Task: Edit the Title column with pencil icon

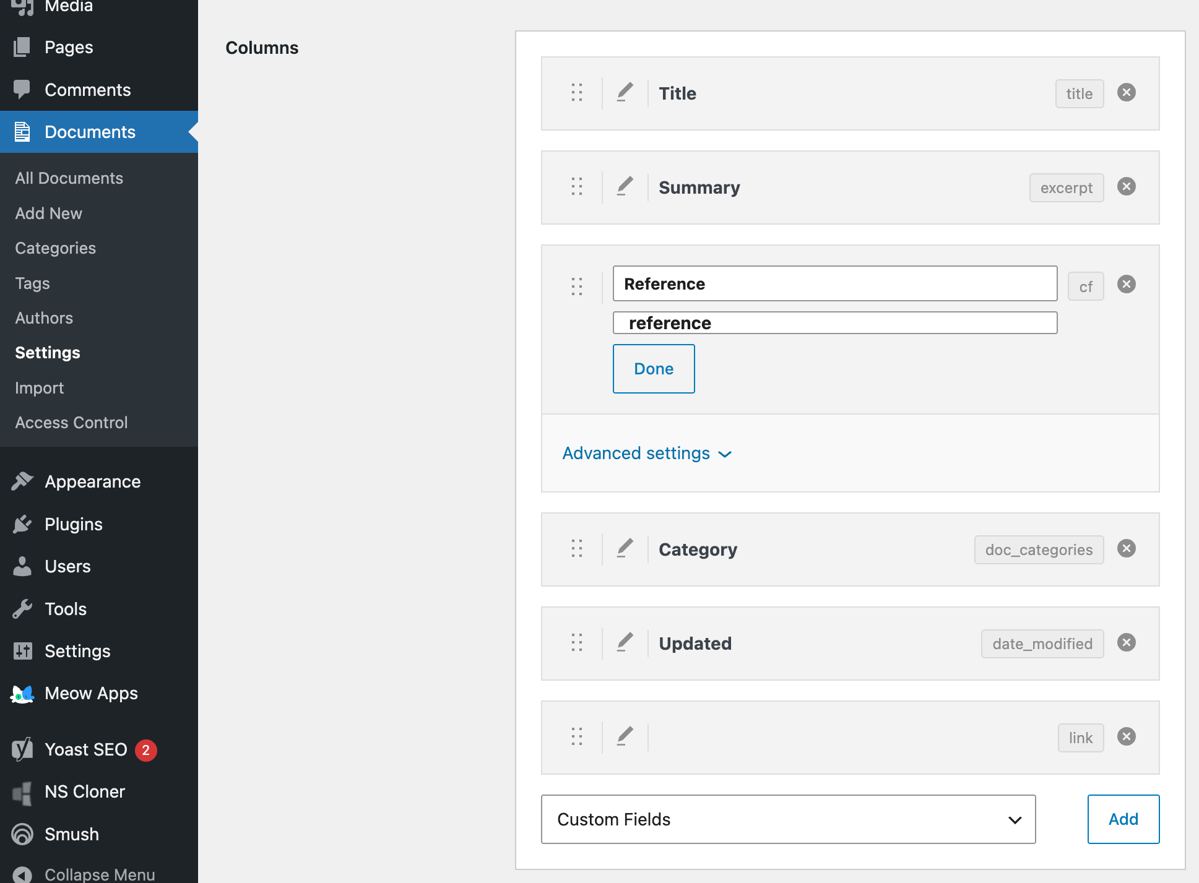Action: (x=625, y=93)
